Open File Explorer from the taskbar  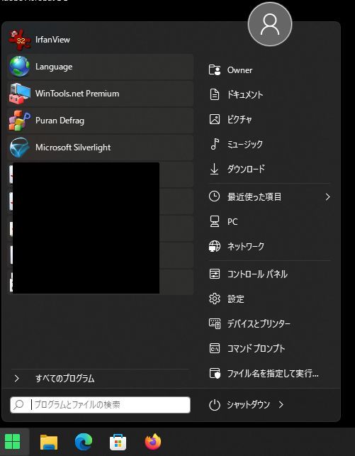(48, 442)
